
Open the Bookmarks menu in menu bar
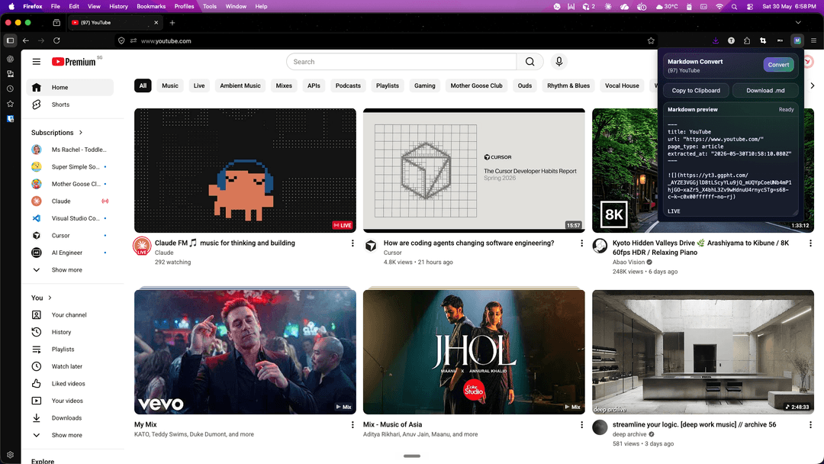tap(151, 6)
